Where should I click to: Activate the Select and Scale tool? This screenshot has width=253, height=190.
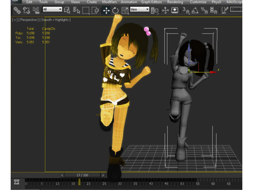coord(125,11)
